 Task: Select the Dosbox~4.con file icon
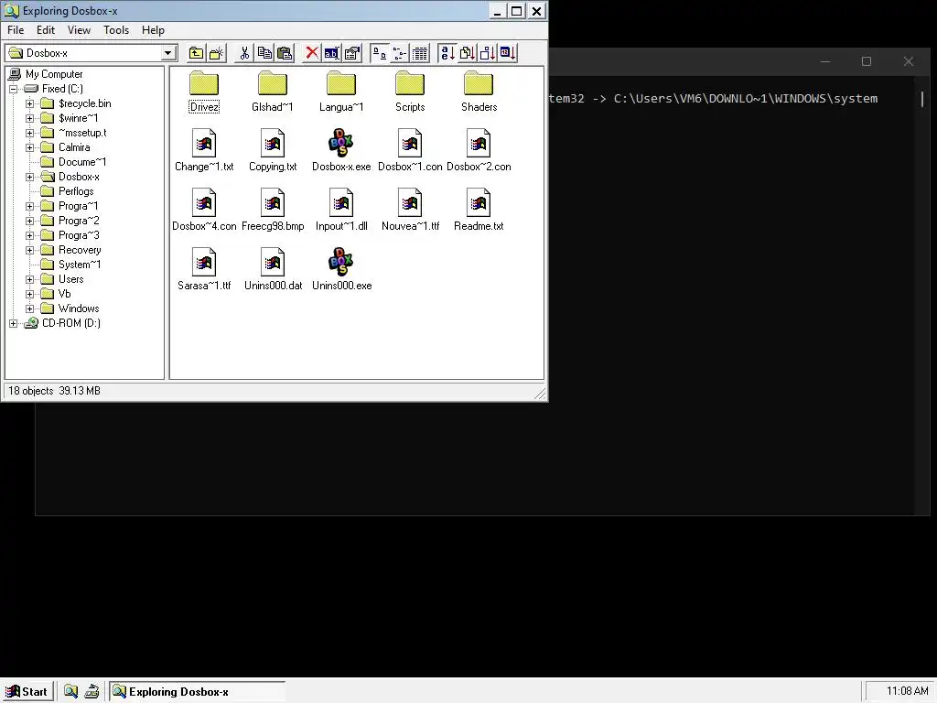click(204, 211)
